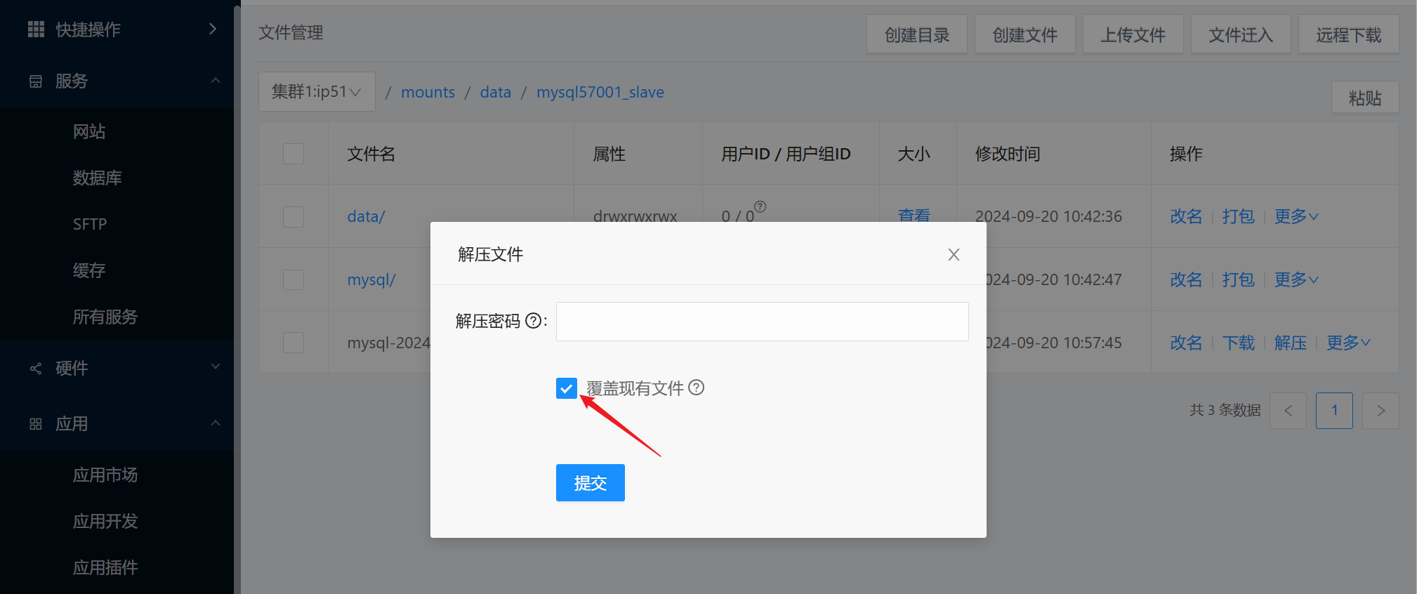
Task: Go to next page arrow in pagination
Action: 1380,411
